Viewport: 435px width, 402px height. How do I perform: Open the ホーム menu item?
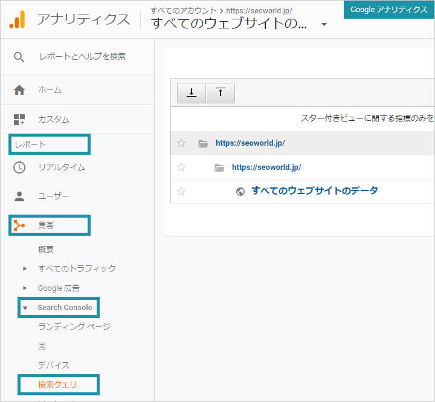coord(50,90)
